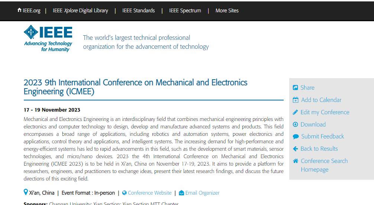Open the Conference Website link
This screenshot has width=374, height=205.
(149, 193)
